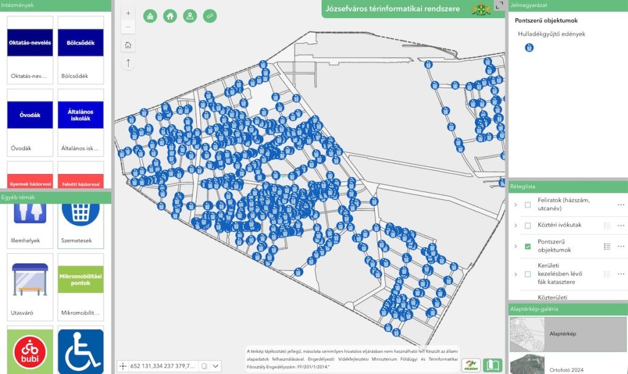The width and height of the screenshot is (628, 374).
Task: Open the green map-pin widget
Action: [x=190, y=16]
